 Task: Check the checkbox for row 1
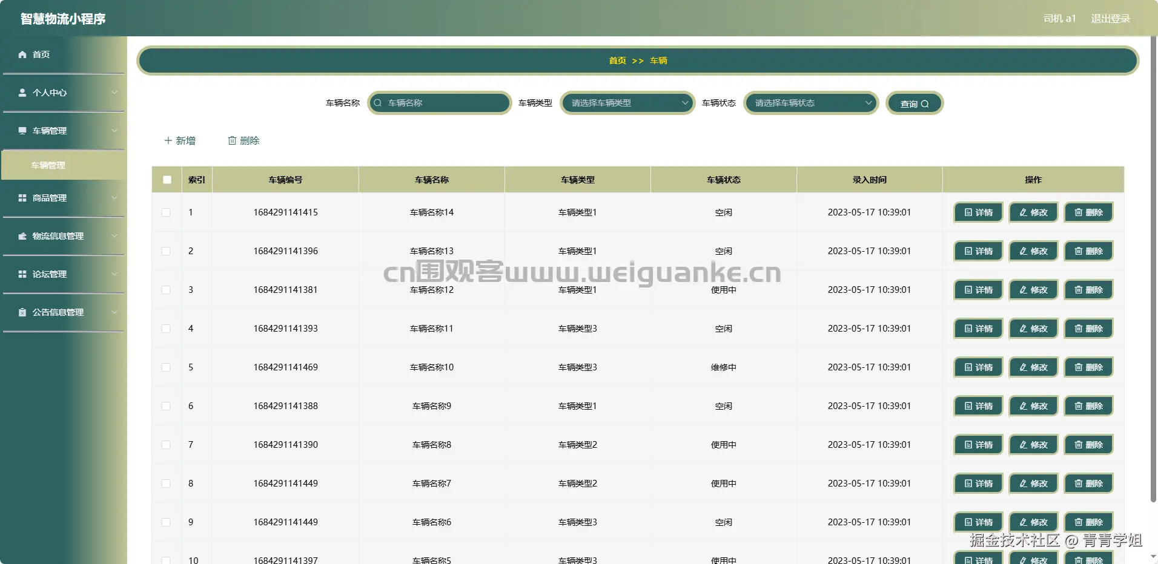point(167,212)
